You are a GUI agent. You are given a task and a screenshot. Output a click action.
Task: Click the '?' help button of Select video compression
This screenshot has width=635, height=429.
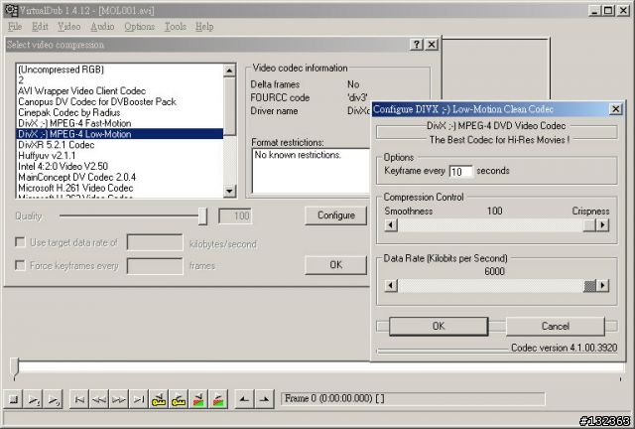coord(417,45)
